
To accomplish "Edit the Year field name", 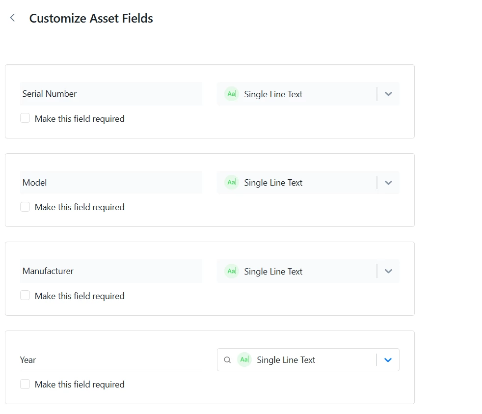I will click(111, 360).
